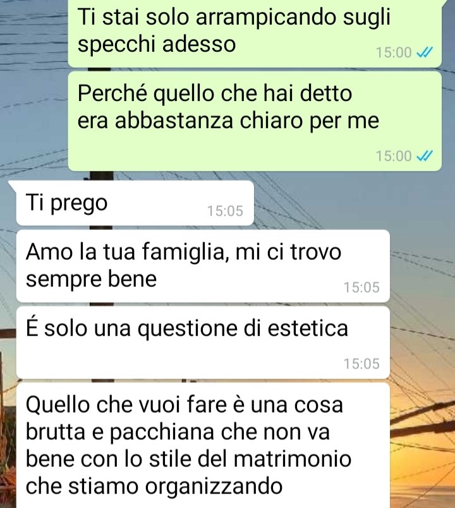455x508 pixels.
Task: Tap the 15:00 timestamp under 'chiaro per me'
Action: 394,156
